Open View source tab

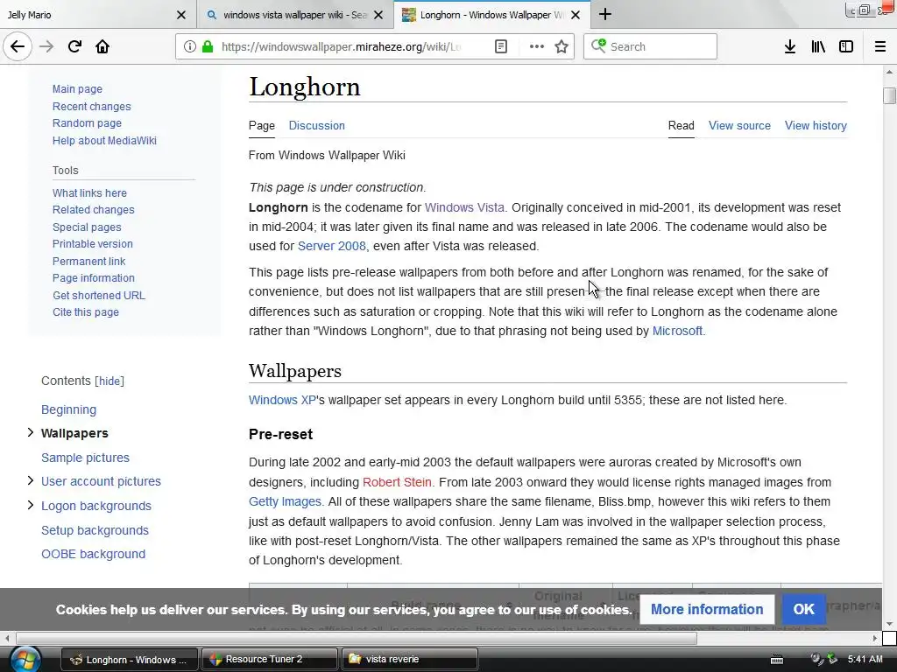pyautogui.click(x=739, y=126)
